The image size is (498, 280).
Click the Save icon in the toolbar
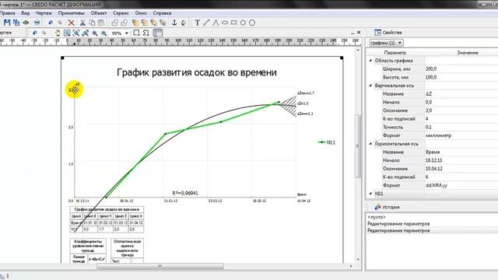(x=7, y=23)
